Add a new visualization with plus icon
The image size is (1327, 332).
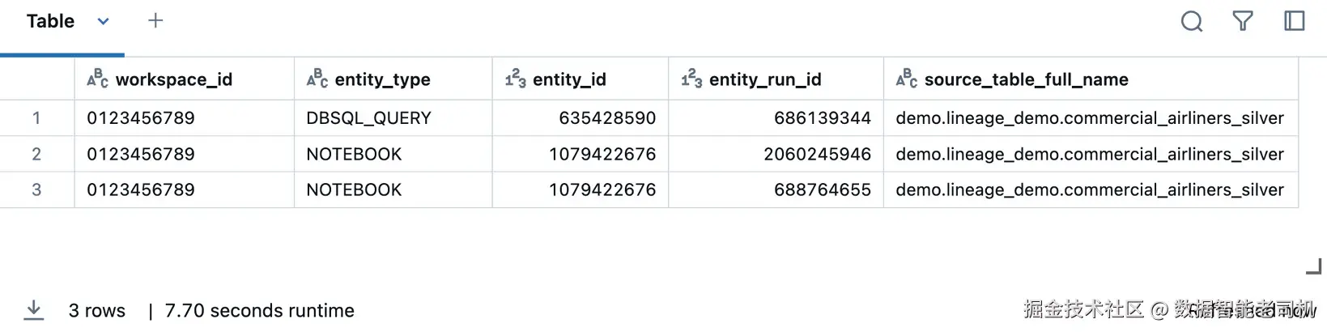(155, 20)
